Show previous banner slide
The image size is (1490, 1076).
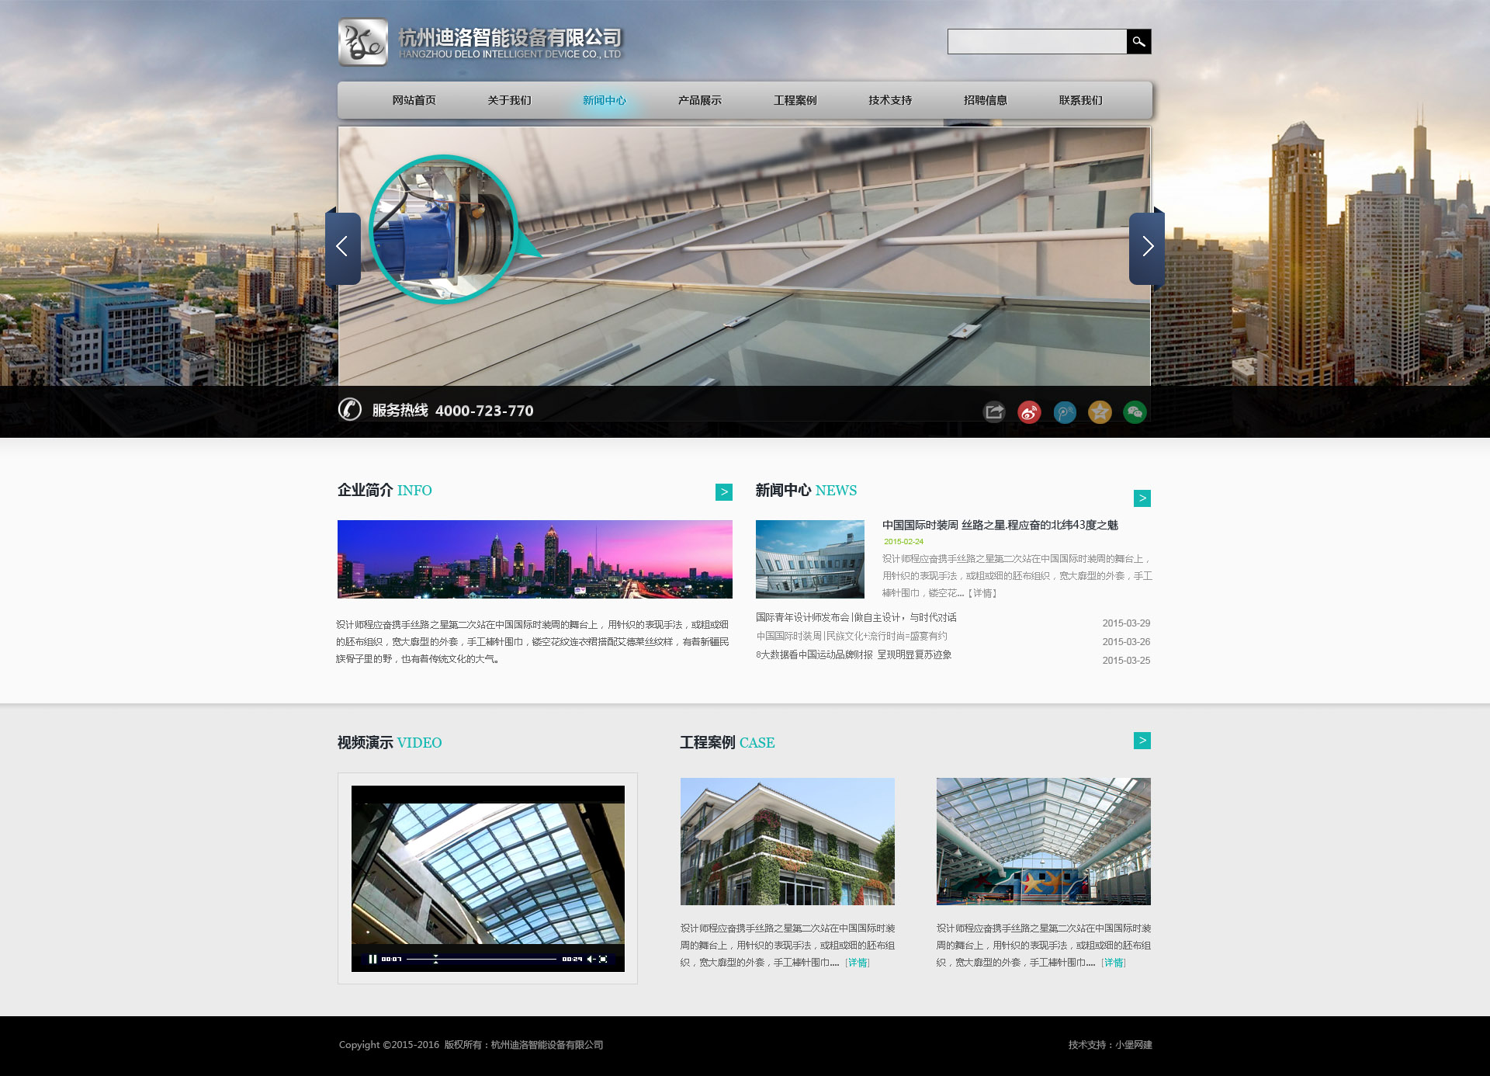pyautogui.click(x=342, y=247)
